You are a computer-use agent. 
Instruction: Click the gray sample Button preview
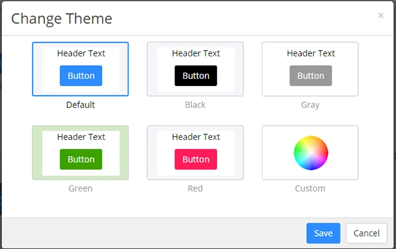tap(311, 76)
